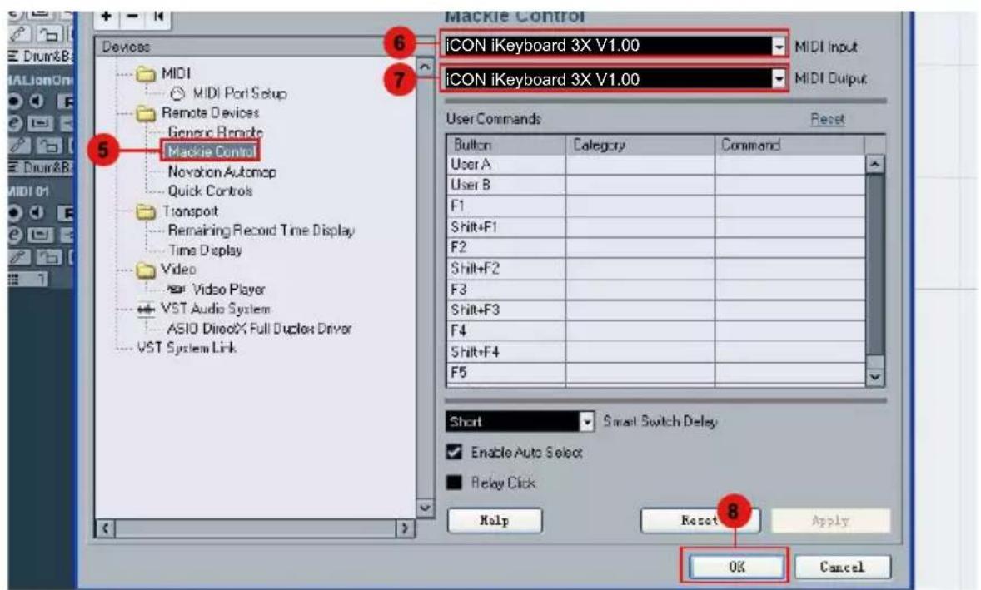Click the MIDI Port Setup dial icon

177,94
